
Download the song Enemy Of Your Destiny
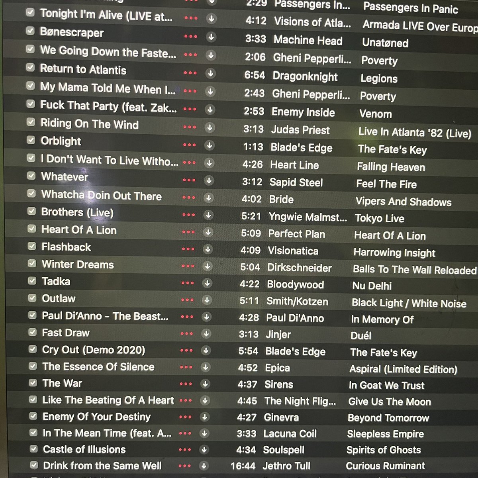click(204, 417)
